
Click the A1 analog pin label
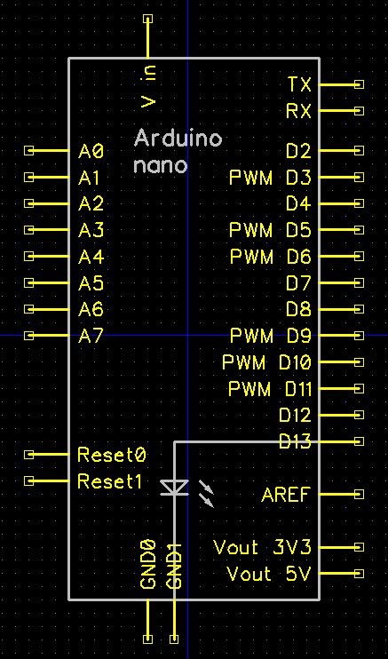(x=89, y=178)
